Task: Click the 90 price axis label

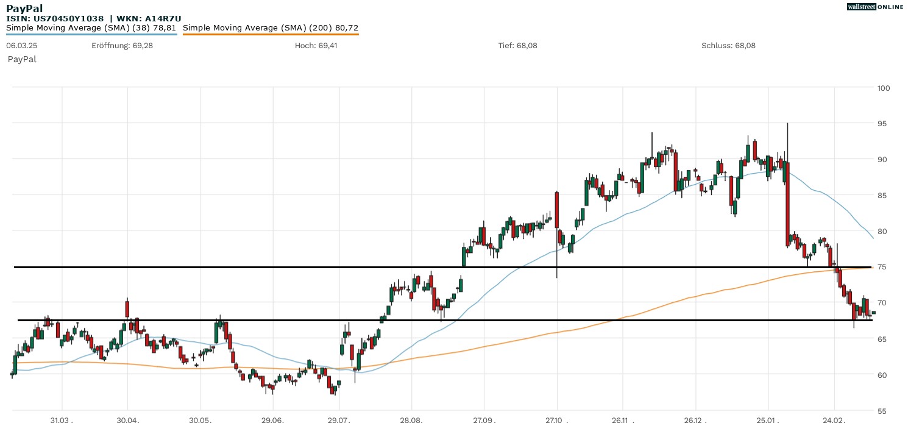Action: click(x=882, y=160)
